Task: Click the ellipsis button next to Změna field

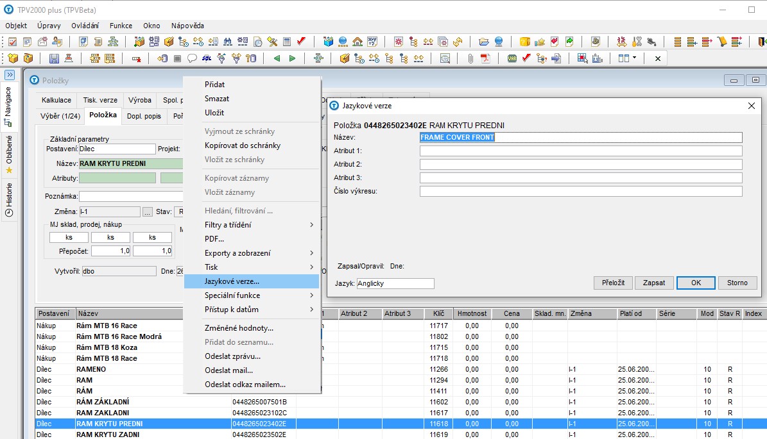Action: (147, 212)
